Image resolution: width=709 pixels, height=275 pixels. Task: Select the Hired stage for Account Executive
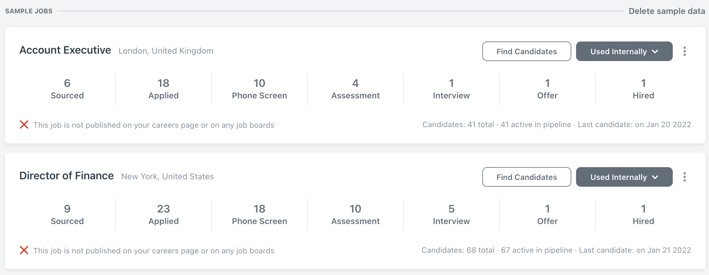coord(643,89)
